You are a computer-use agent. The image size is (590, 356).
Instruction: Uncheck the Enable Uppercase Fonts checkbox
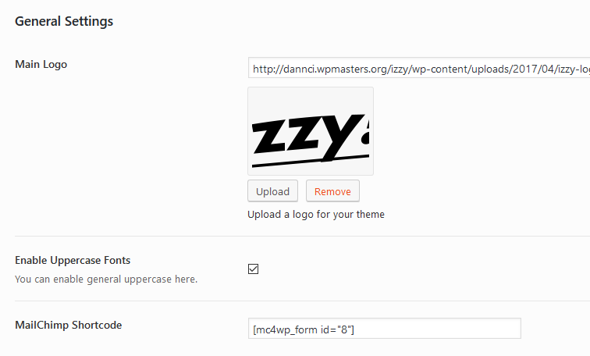click(253, 269)
